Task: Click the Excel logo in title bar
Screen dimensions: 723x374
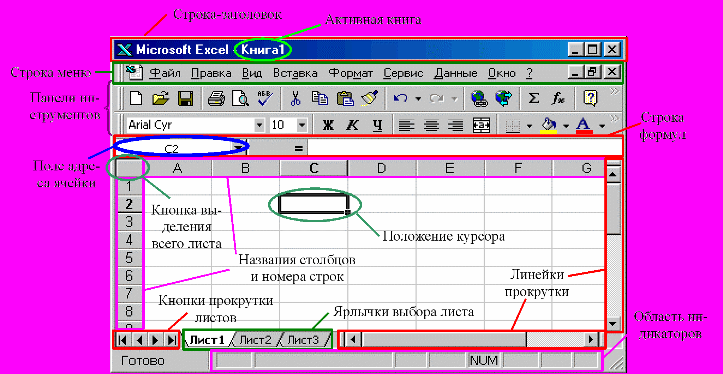Action: (125, 50)
